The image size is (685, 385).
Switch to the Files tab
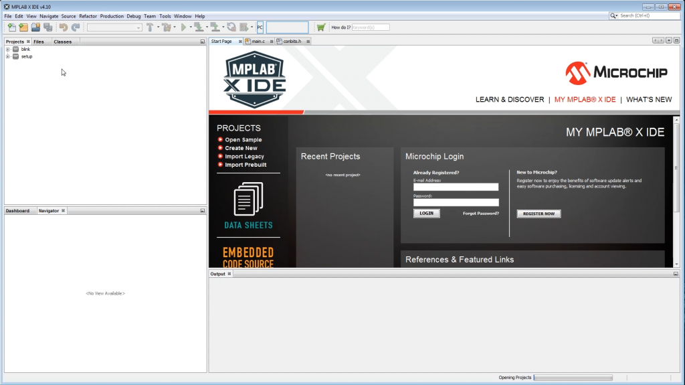[x=39, y=42]
